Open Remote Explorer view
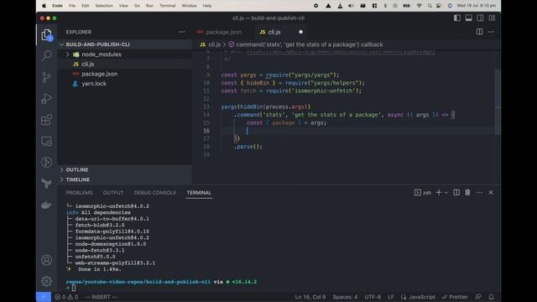 coord(47,141)
